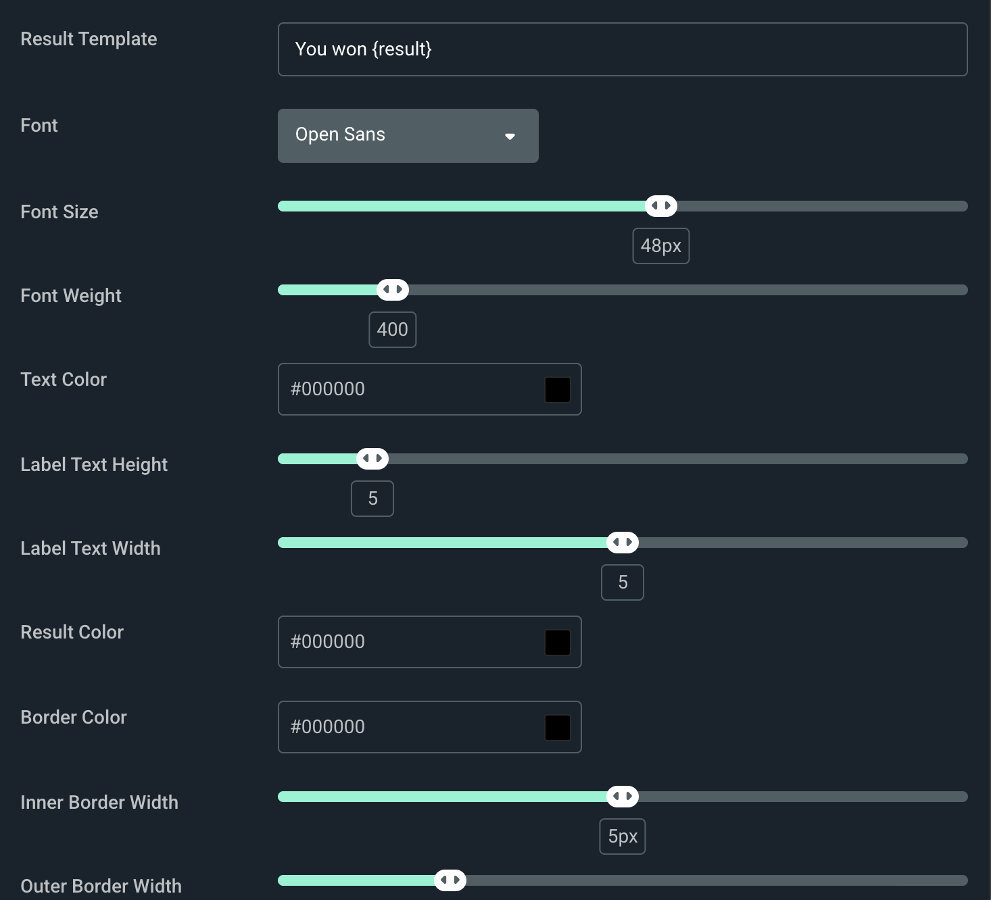Click the Label Text Width slider handle
Image resolution: width=991 pixels, height=900 pixels.
622,542
